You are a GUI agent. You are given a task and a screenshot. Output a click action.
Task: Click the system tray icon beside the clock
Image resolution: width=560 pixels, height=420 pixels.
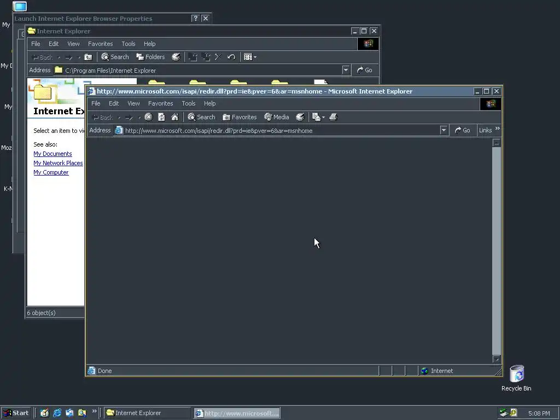pos(513,413)
